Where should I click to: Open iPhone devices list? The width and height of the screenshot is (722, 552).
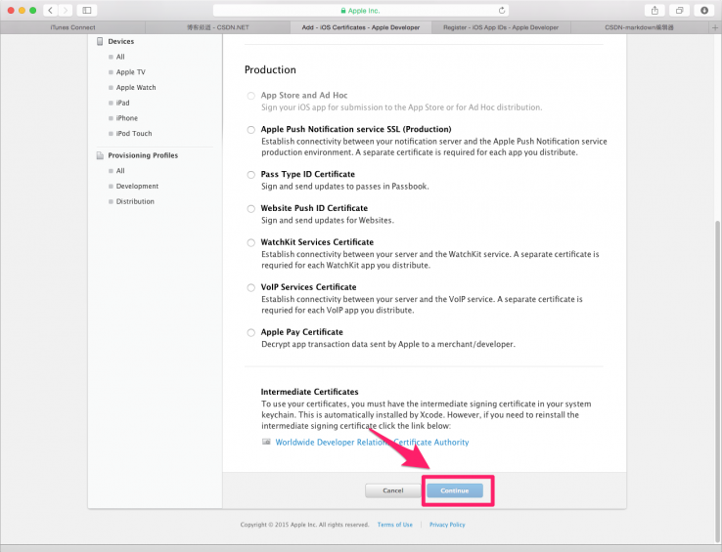tap(127, 118)
